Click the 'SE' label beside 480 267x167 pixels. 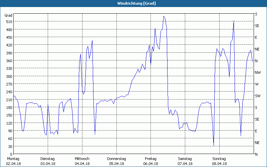pyautogui.click(x=257, y=26)
